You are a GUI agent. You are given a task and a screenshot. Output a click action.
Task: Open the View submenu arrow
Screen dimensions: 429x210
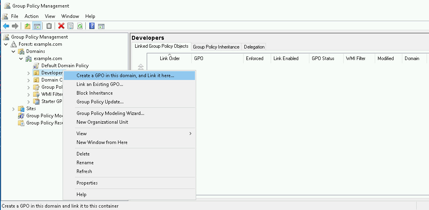(x=191, y=134)
